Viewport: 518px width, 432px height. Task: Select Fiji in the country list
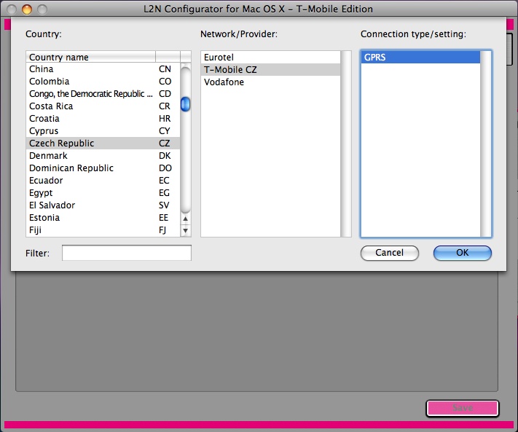(x=103, y=230)
